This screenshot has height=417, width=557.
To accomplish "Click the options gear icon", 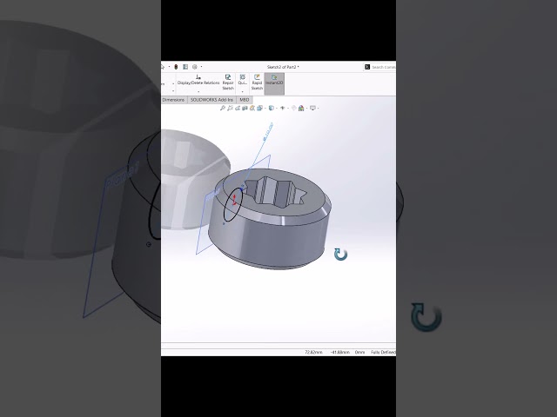I will pos(195,67).
